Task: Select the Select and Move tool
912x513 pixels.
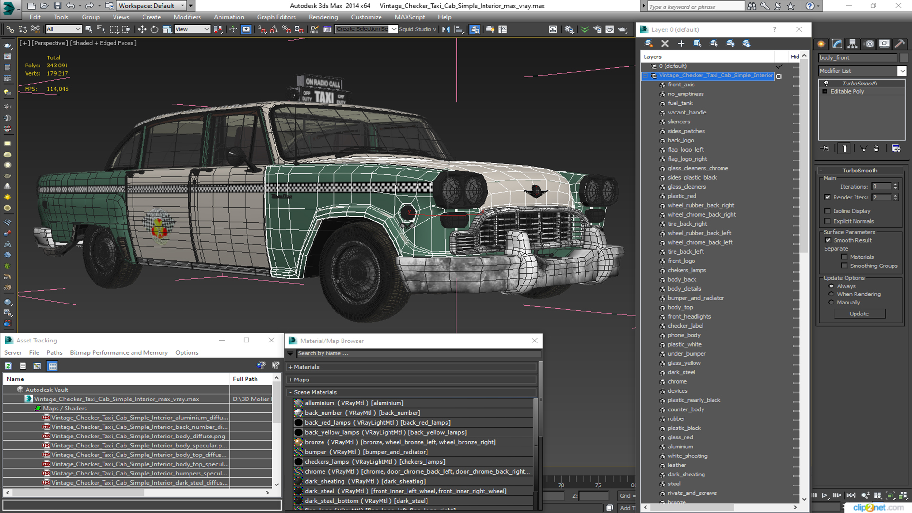Action: (x=142, y=29)
